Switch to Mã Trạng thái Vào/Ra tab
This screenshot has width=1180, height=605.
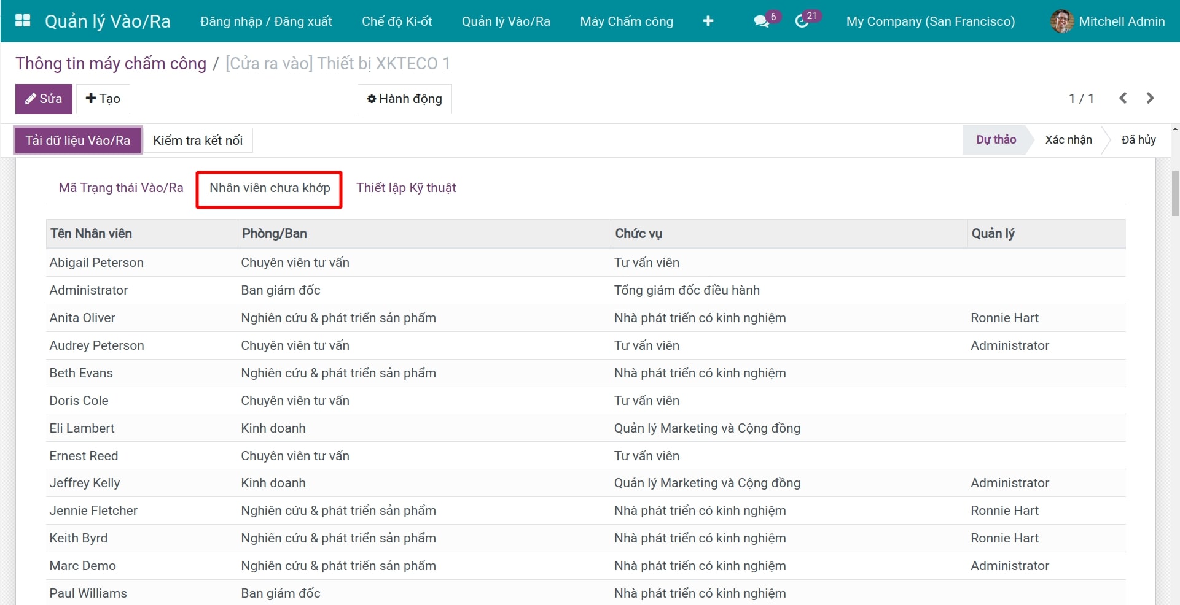[121, 188]
